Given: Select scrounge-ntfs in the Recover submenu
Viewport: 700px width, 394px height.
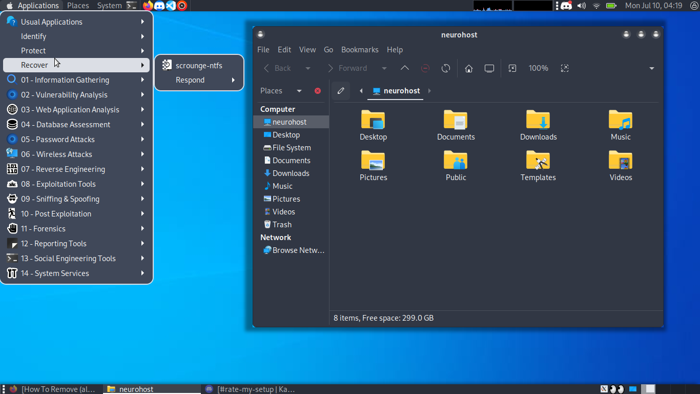Looking at the screenshot, I should coord(198,65).
